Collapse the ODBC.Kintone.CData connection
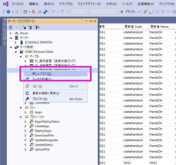 click(x=16, y=52)
